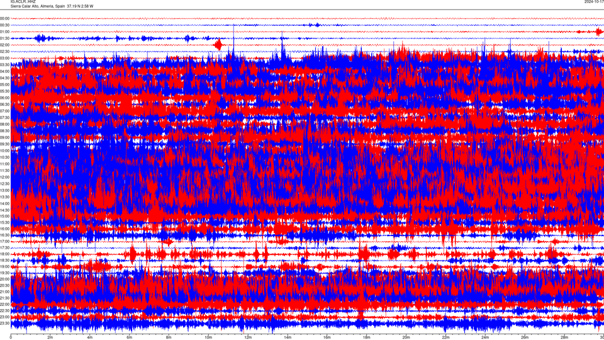The image size is (604, 340).
Task: Click the '00:00' time label
Action: 5,18
